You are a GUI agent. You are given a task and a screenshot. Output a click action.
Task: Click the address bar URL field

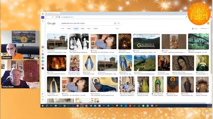click(x=122, y=17)
